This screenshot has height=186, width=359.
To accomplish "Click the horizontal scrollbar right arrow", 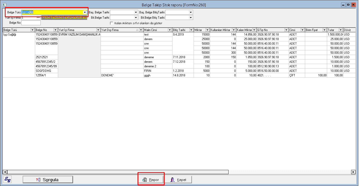I will [x=353, y=172].
